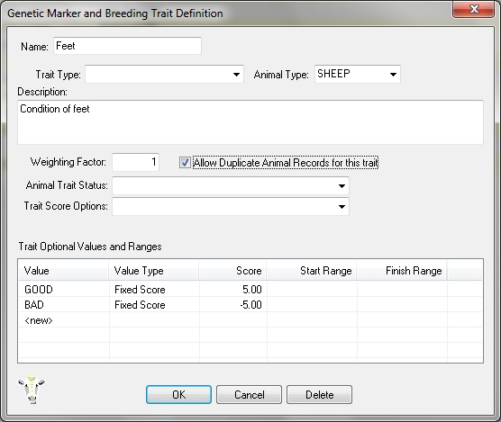This screenshot has height=422, width=501.
Task: Select the BAD value row
Action: 250,305
